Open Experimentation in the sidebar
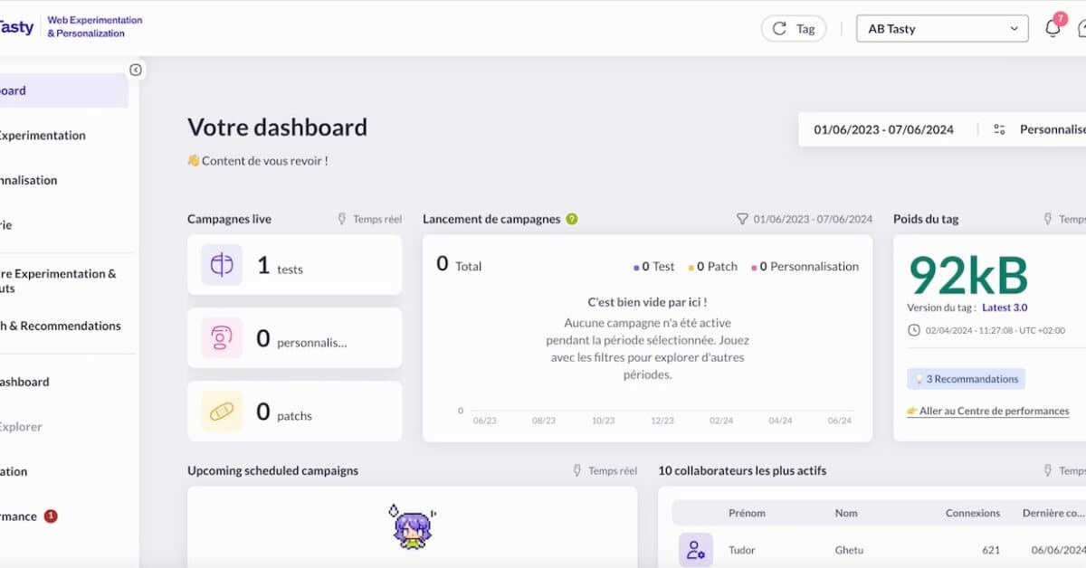The width and height of the screenshot is (1086, 568). coord(41,136)
